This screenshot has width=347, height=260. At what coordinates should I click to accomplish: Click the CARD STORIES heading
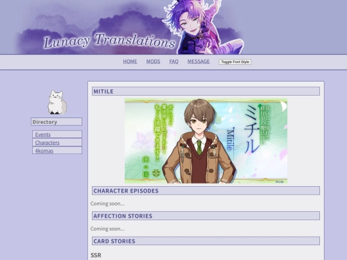(206, 241)
